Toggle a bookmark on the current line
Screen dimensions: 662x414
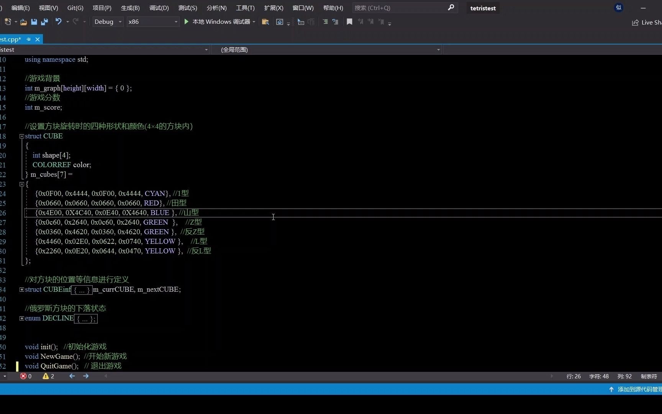[349, 22]
